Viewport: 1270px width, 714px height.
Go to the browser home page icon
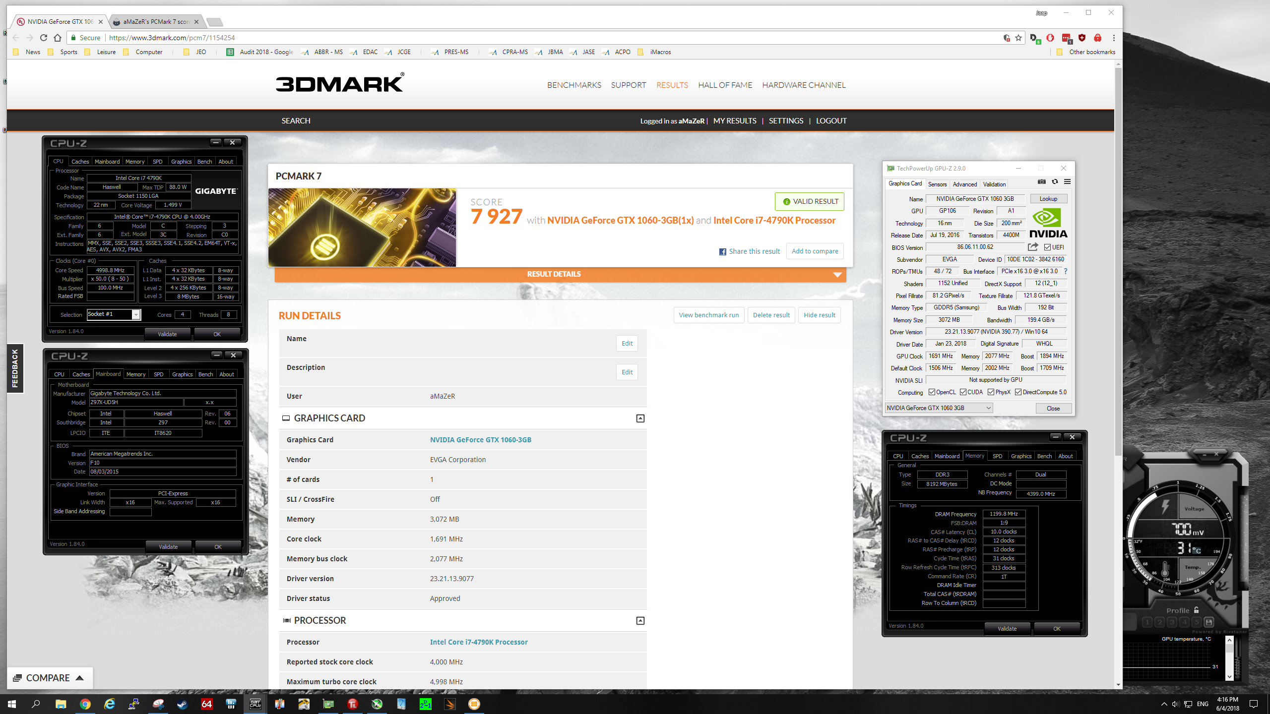[58, 38]
